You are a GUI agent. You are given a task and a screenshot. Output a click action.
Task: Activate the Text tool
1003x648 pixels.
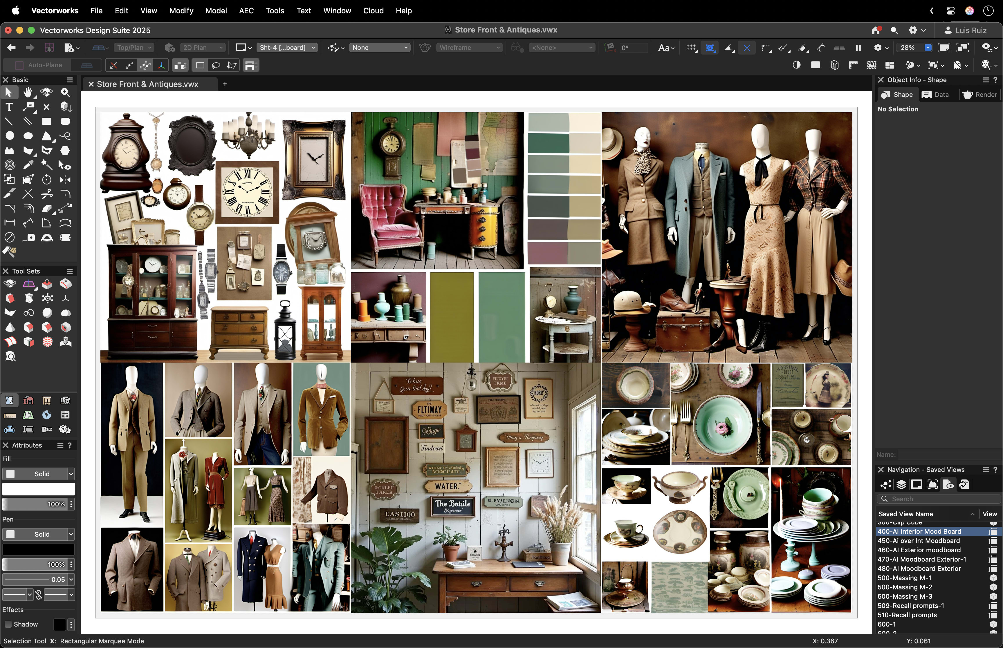[9, 107]
